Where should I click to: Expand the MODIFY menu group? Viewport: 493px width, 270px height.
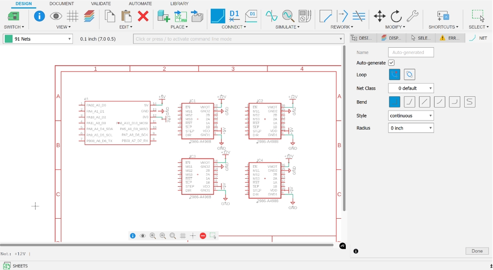pos(395,27)
